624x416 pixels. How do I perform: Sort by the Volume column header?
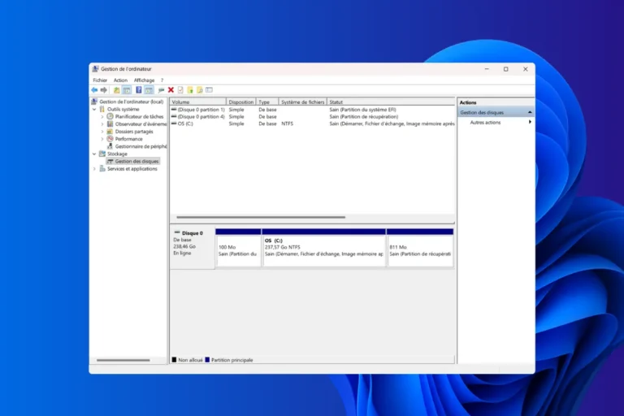[x=197, y=102]
